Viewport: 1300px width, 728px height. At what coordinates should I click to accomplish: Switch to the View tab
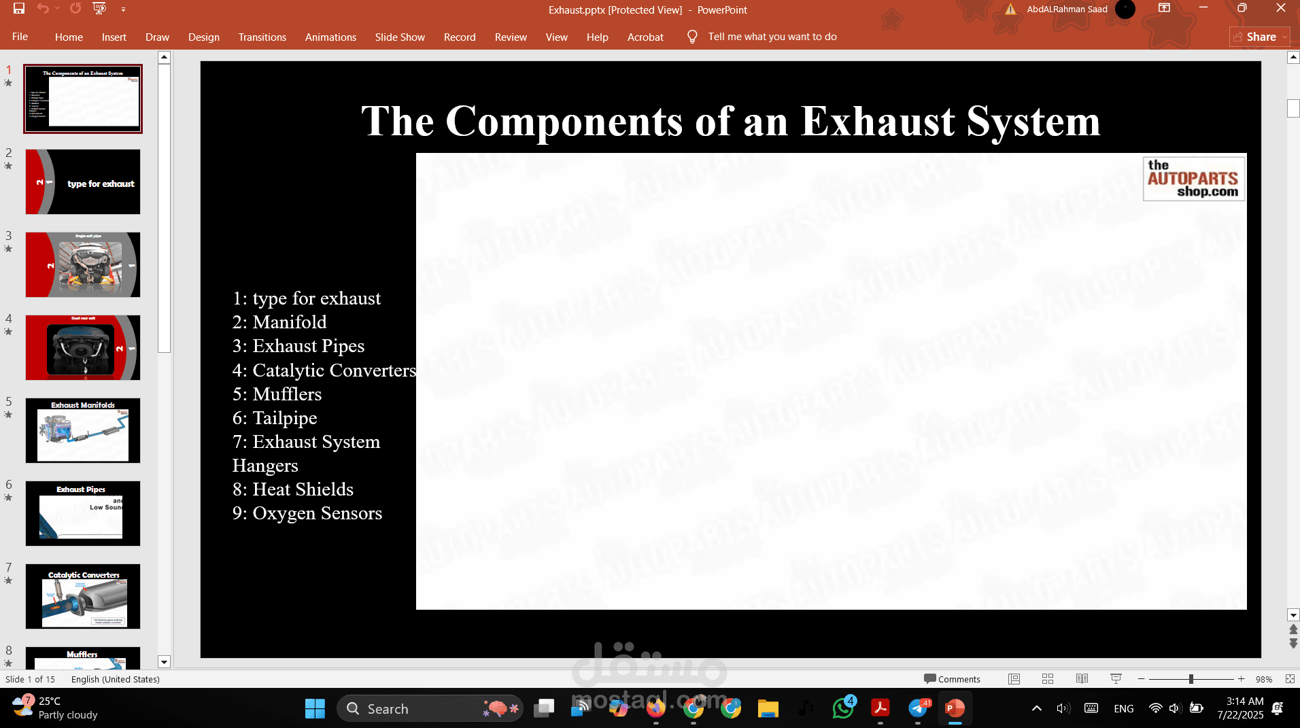pyautogui.click(x=556, y=37)
